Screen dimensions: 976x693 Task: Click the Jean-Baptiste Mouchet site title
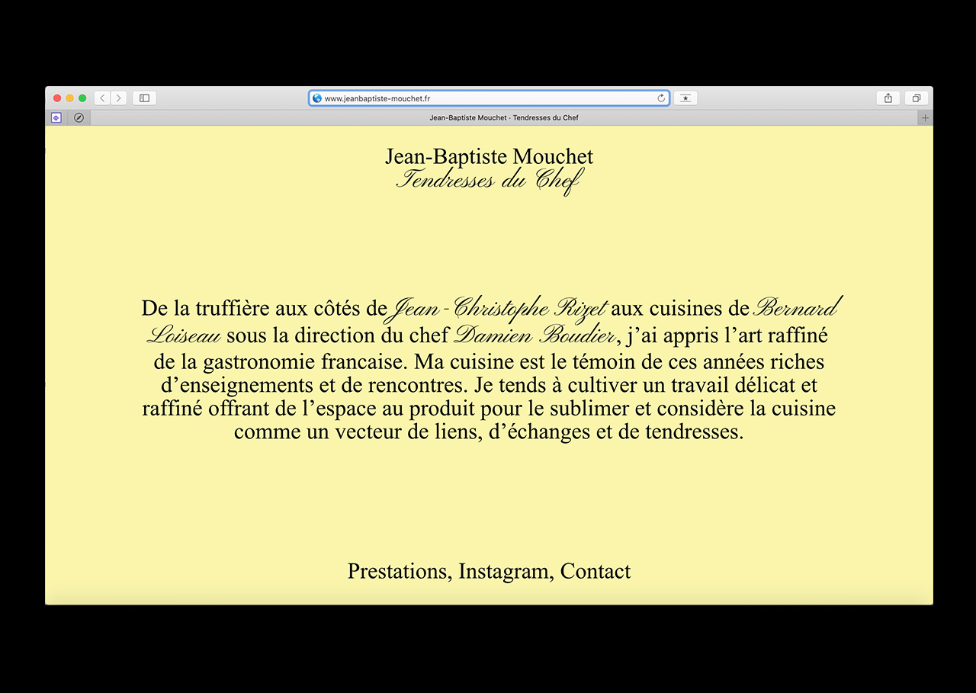(x=489, y=156)
